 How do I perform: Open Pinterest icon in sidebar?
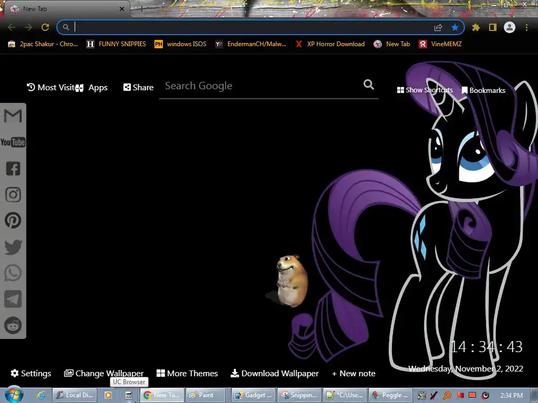point(13,220)
